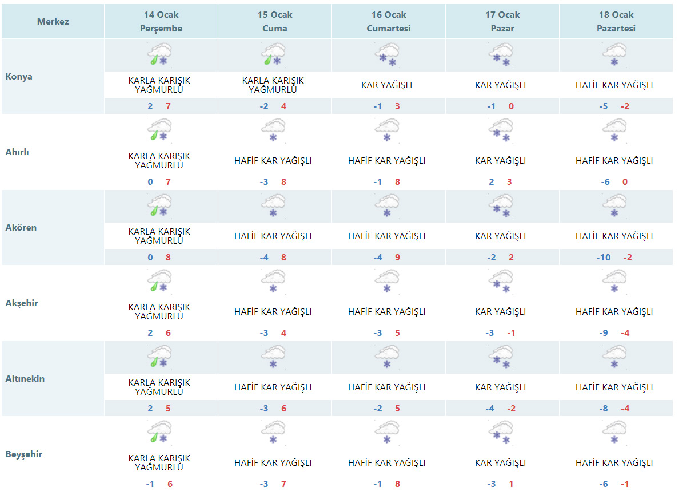Click Konya's sleet icon for 14 Ocak
Screen dimensions: 679x491
[x=159, y=54]
